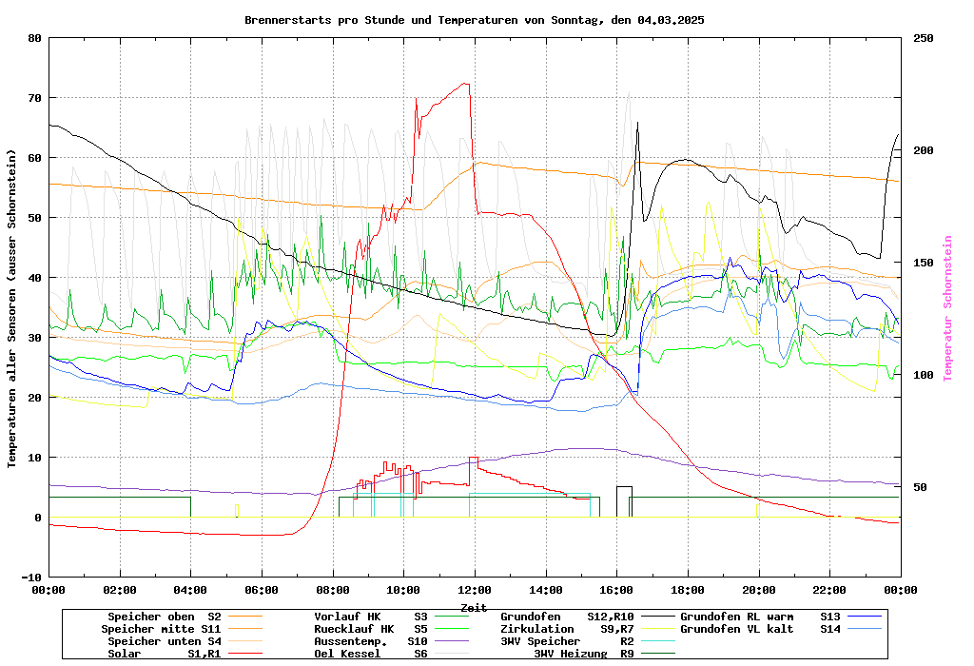Click the orange Speicher oben S2 legend line

[249, 617]
